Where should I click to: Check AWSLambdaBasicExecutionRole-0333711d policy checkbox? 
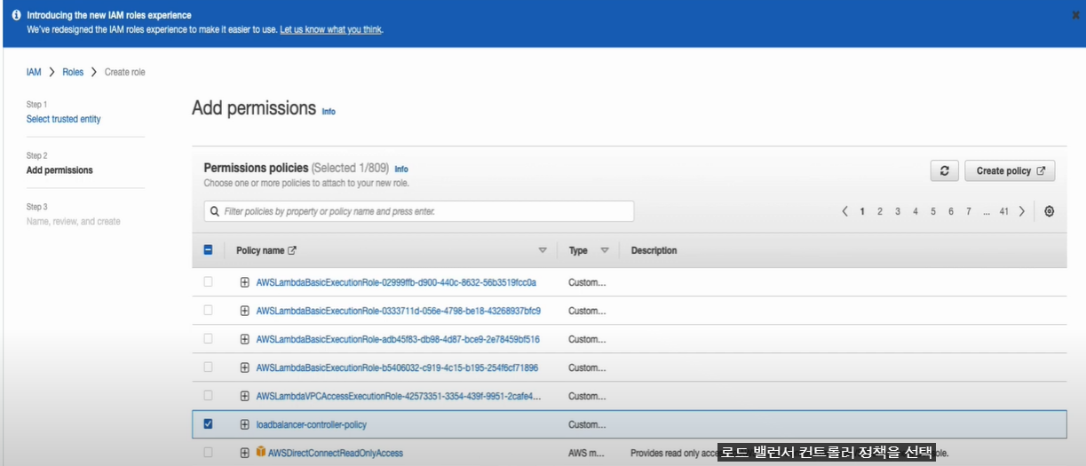(208, 310)
